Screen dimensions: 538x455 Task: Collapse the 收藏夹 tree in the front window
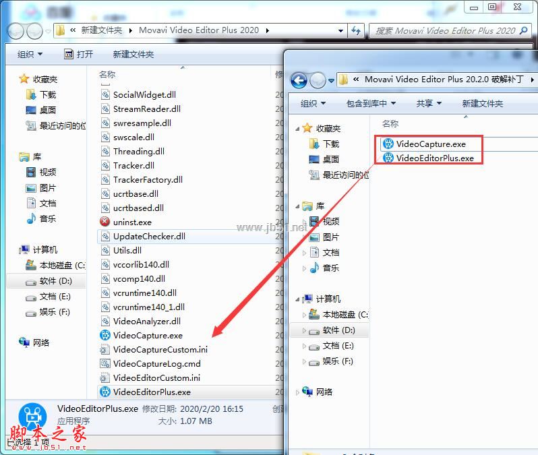coord(297,129)
